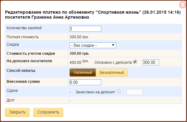Switch payment method to Безналичный
Screen dimensions: 187x122
112,72
